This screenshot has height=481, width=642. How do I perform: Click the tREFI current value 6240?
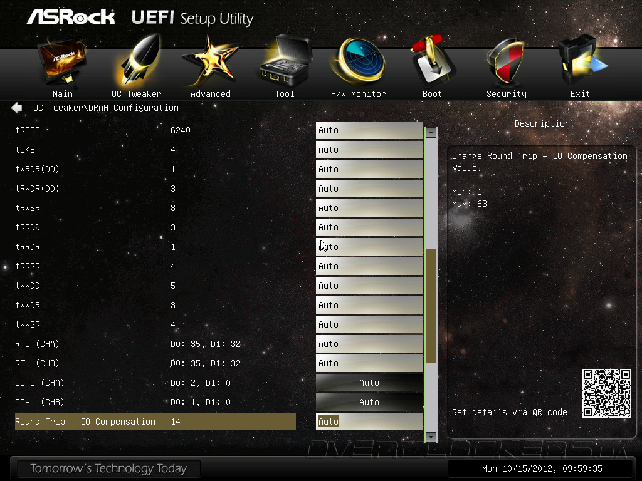(x=181, y=130)
